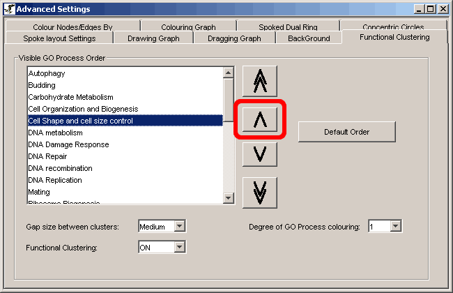Select DNA Damage Response list entry
This screenshot has width=453, height=293.
tap(68, 144)
